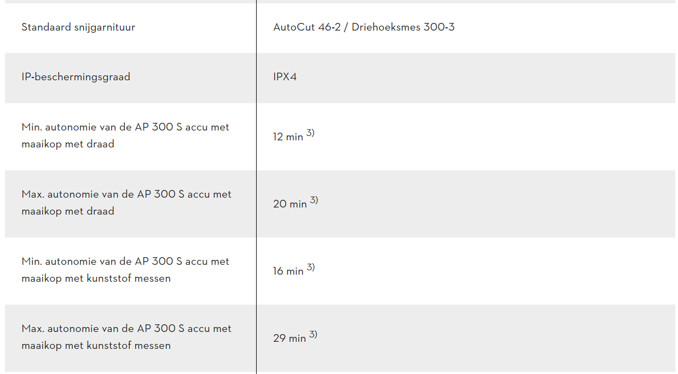The height and width of the screenshot is (374, 678).
Task: Open footnote 3) next to 12 min
Action: click(310, 133)
